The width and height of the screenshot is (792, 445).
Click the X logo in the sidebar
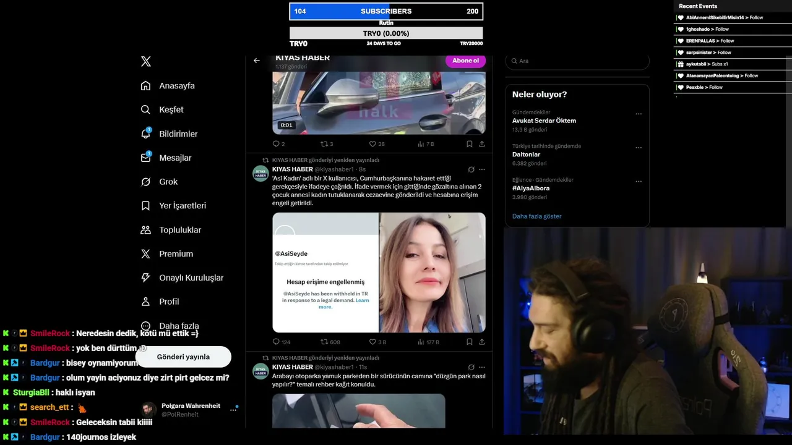pos(146,61)
